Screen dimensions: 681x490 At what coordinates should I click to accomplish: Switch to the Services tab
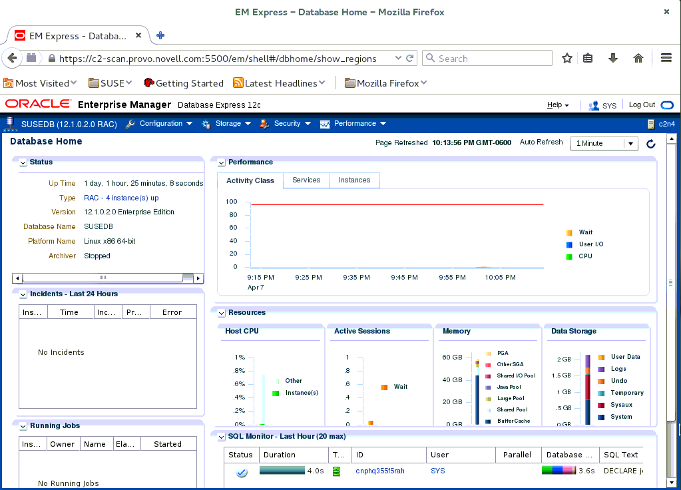306,180
